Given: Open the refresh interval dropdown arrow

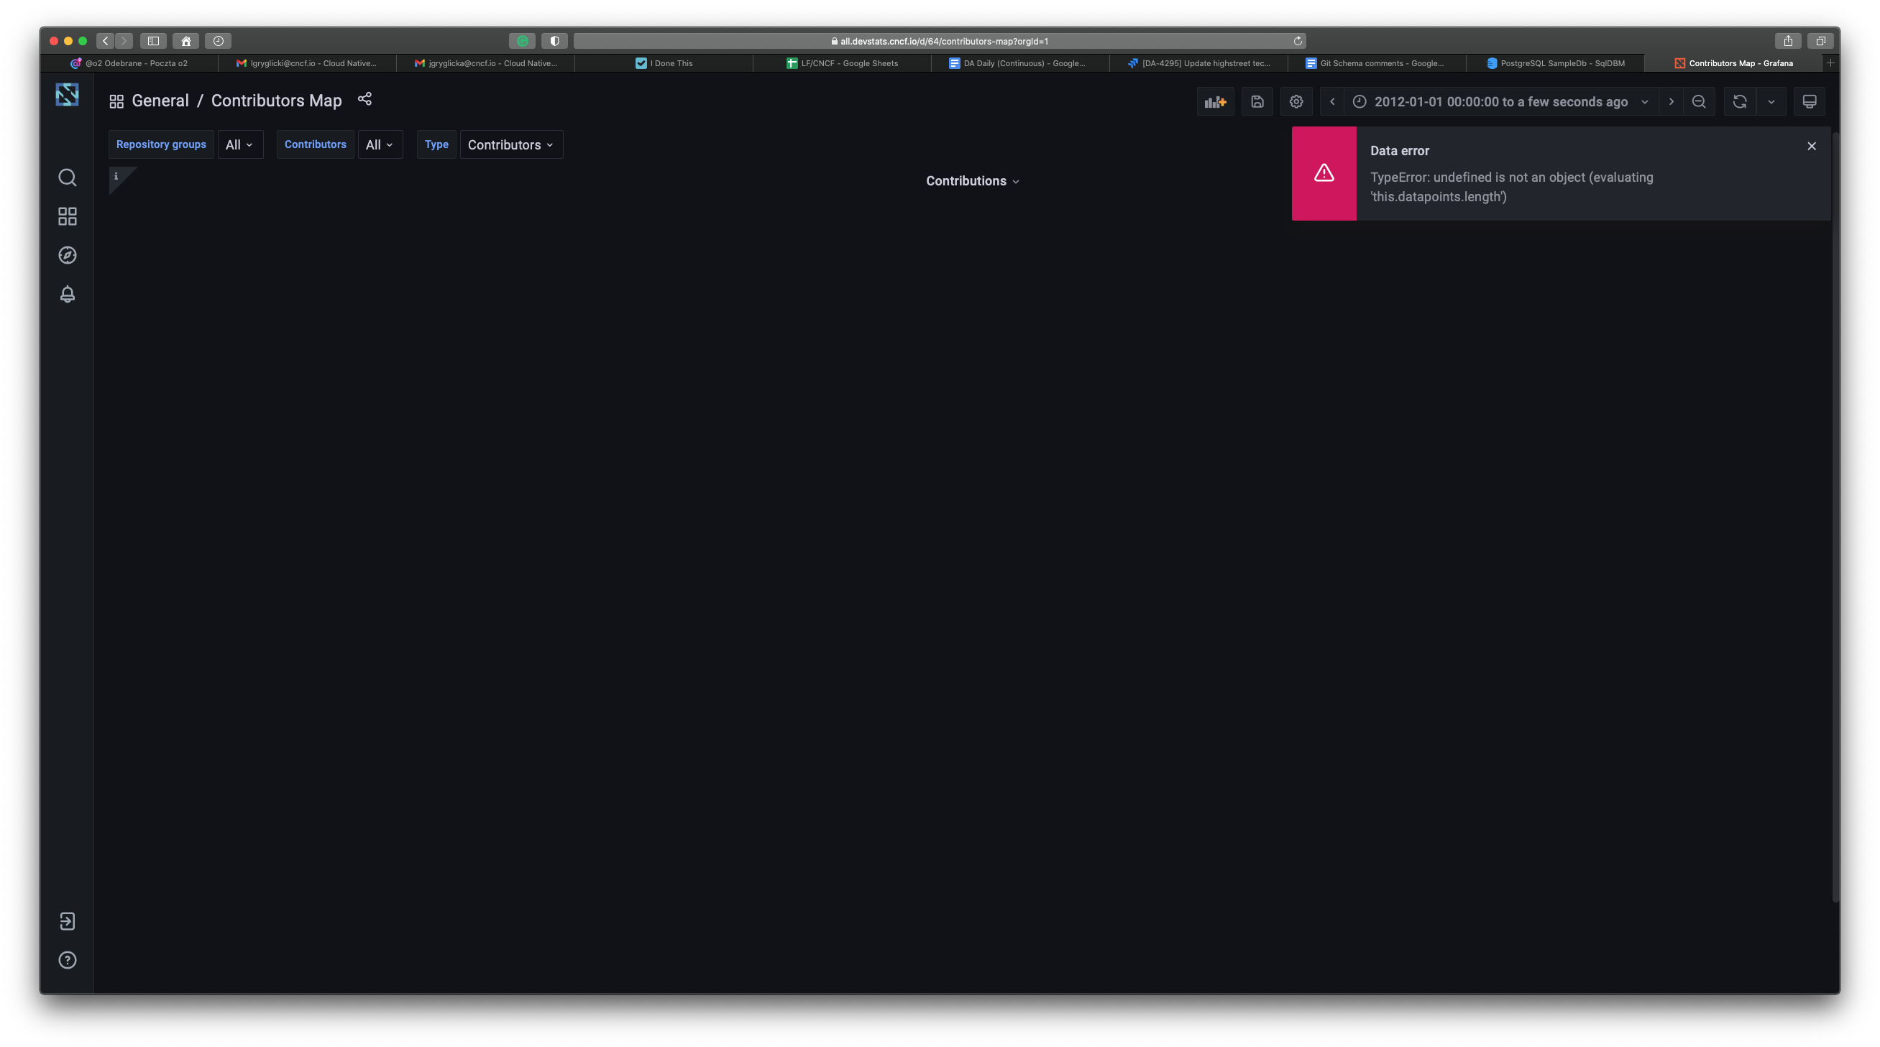Looking at the screenshot, I should coord(1771,101).
